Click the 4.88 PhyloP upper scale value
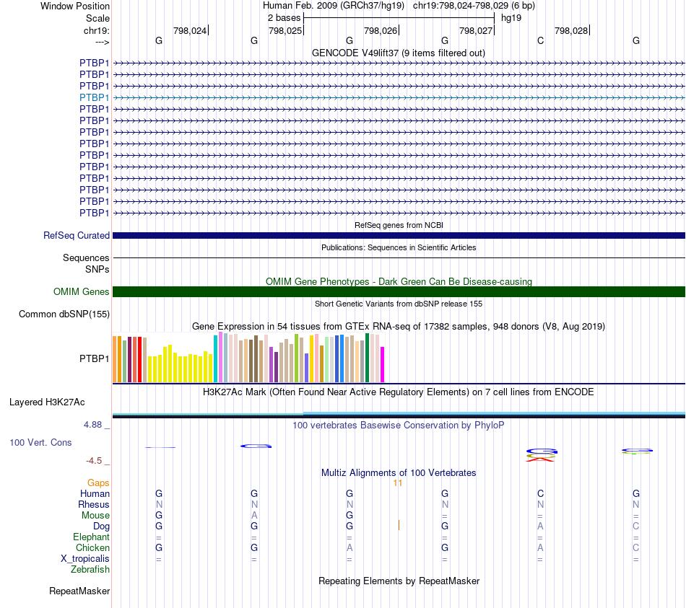686x608 pixels. coord(92,424)
